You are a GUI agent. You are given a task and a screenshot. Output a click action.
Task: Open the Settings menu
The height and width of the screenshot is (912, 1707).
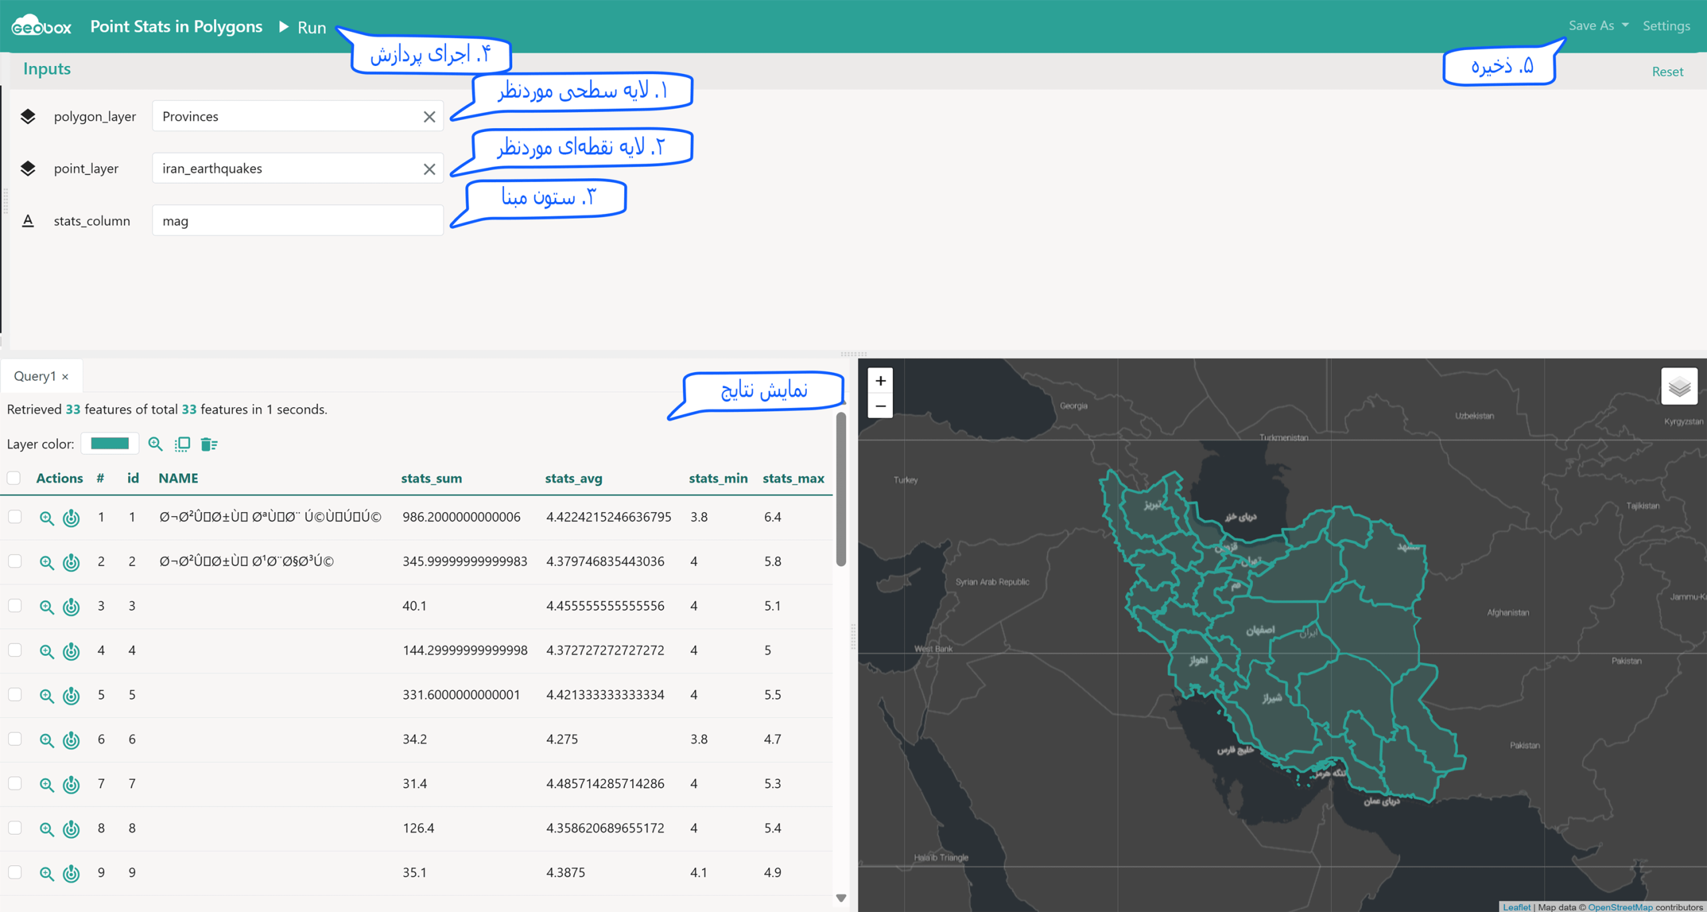point(1666,25)
